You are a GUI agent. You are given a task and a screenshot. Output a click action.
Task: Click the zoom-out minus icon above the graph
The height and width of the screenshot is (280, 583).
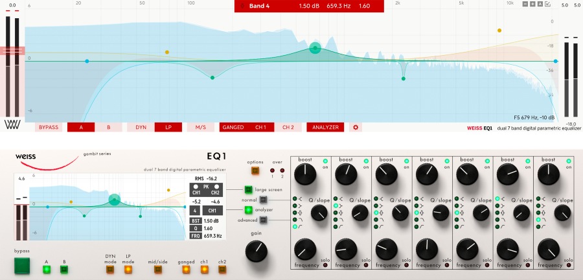coord(525,4)
